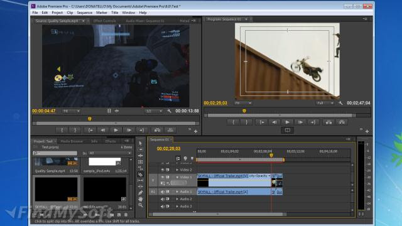Open the Clip menu
The height and width of the screenshot is (226, 402).
point(70,13)
